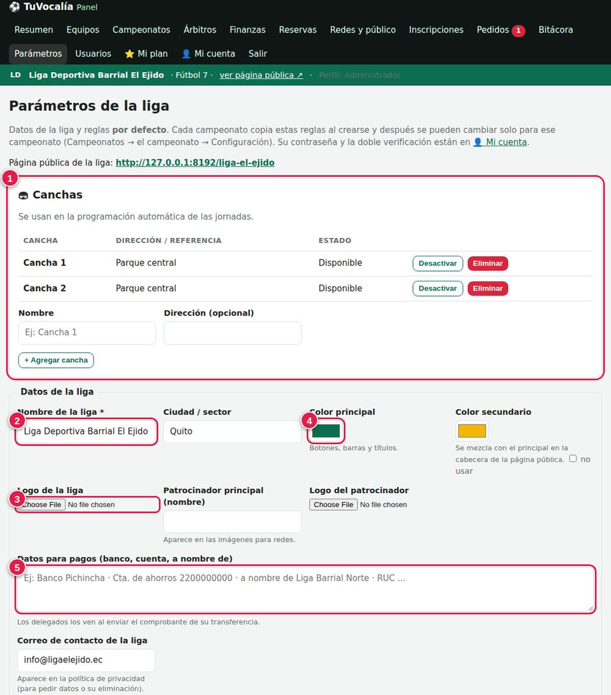The image size is (611, 695).
Task: Click the '+ Agregar cancha' button
Action: (56, 360)
